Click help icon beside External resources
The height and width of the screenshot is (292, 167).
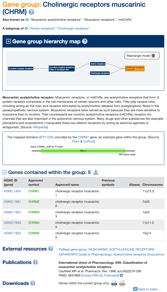tap(51, 249)
